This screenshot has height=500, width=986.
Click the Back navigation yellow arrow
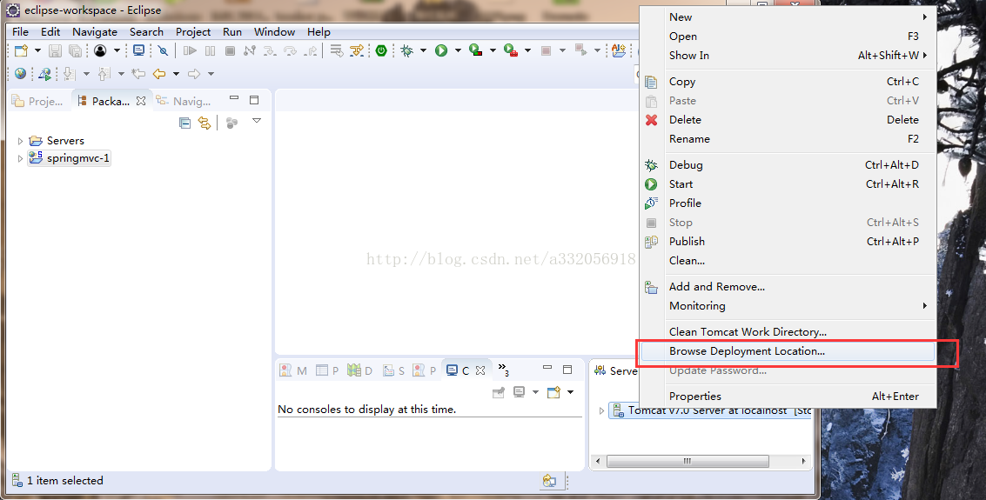point(159,74)
